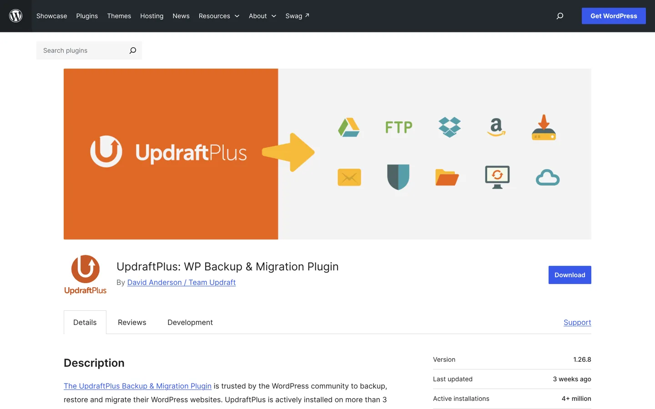Click the Description heading

[x=94, y=363]
